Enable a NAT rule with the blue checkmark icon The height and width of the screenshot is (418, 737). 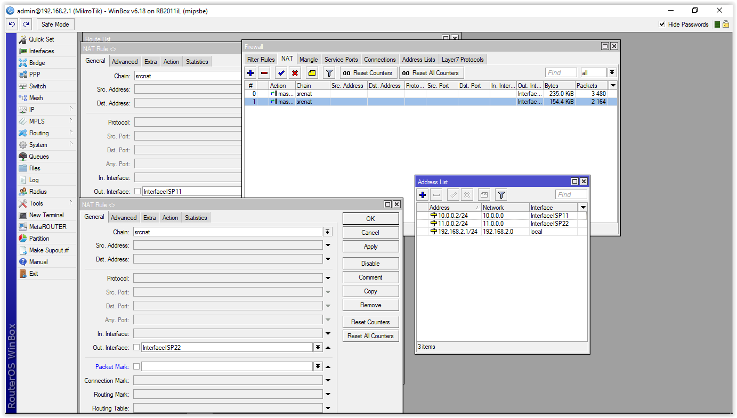pyautogui.click(x=280, y=72)
